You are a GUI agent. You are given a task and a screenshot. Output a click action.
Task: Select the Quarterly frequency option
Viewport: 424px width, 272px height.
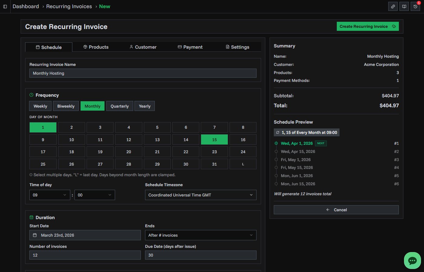[x=120, y=106]
